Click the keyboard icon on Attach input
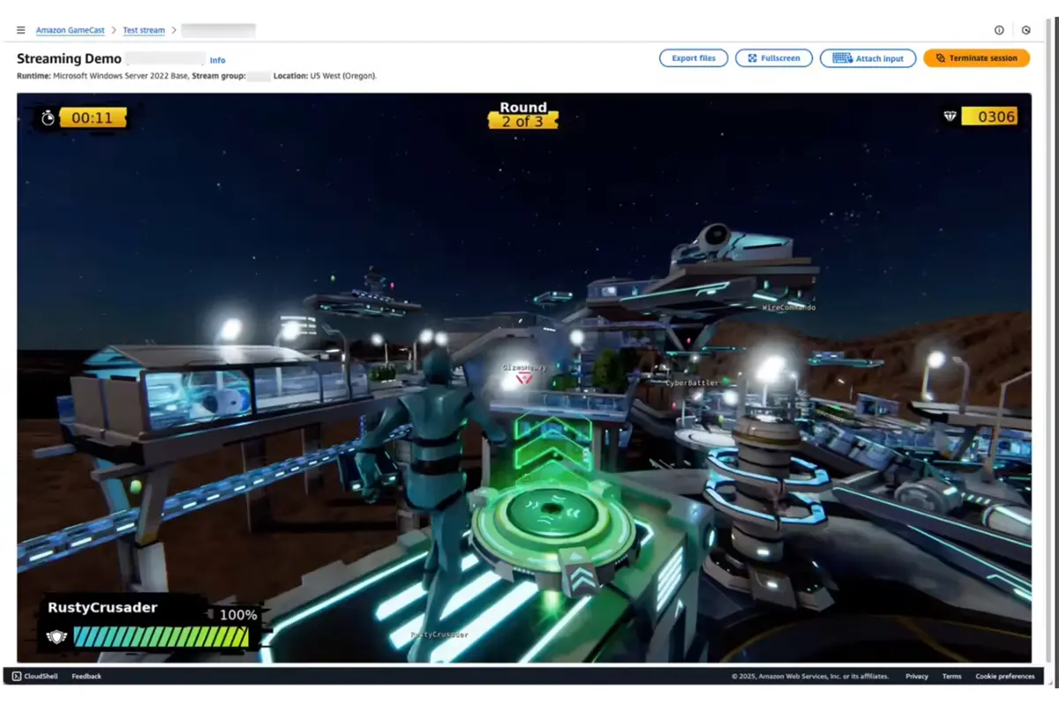Screen dimensions: 1059x706 coord(839,58)
